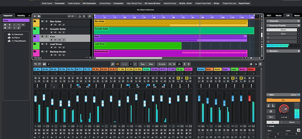302x139 pixels.
Task: Open the Backing Vocals folder icon
Action: point(35,52)
